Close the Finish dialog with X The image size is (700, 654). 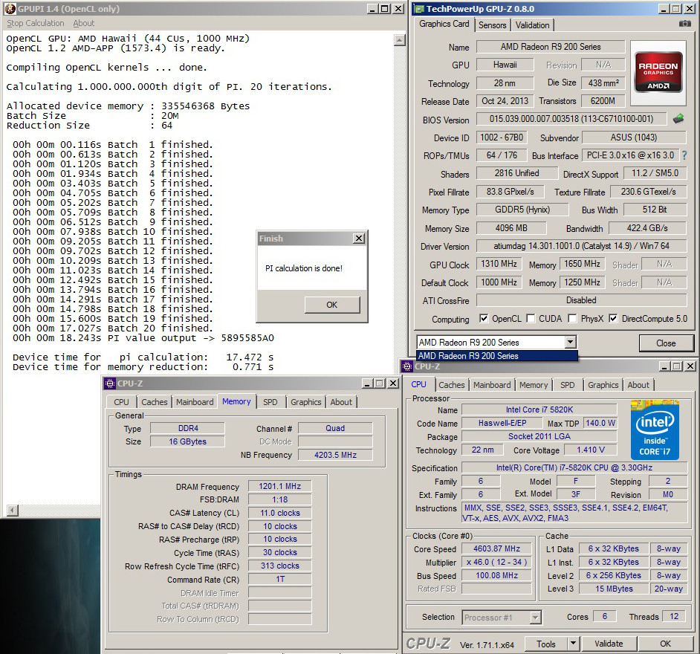click(x=358, y=238)
